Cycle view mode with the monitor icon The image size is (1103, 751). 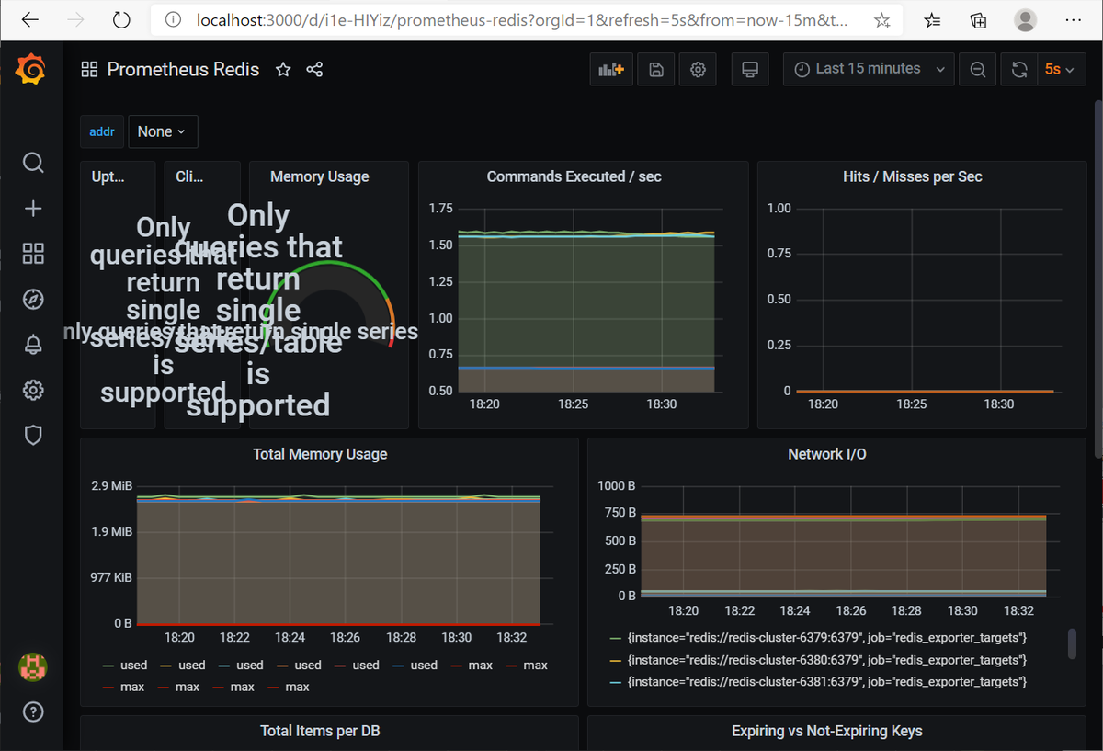coord(750,69)
